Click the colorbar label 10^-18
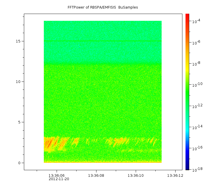This screenshot has width=206, height=187. tap(197, 170)
